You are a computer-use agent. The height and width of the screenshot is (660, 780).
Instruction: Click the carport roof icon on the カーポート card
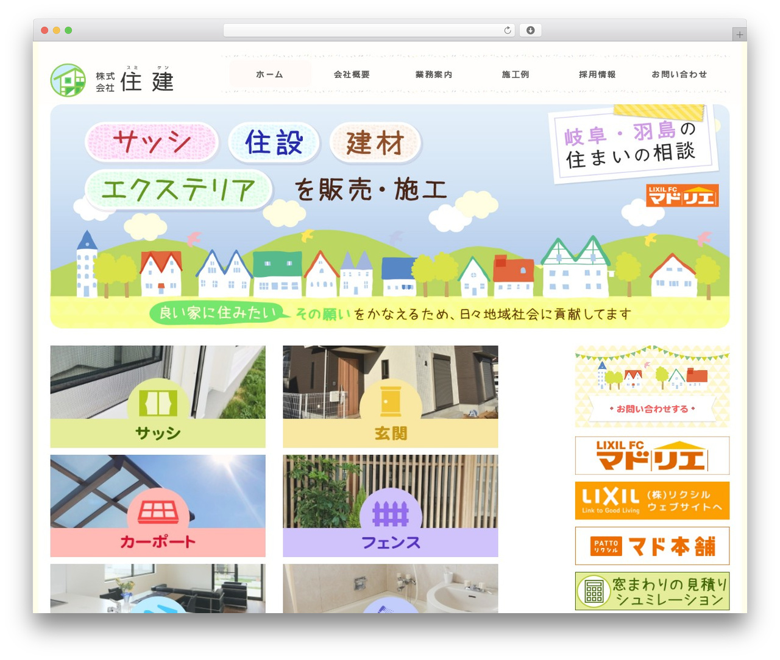pos(158,511)
